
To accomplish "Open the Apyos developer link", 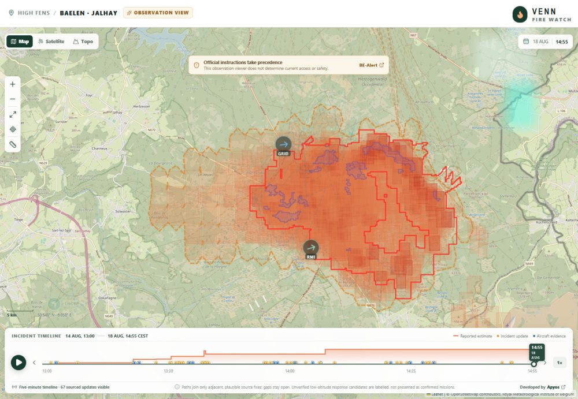I will (556, 387).
